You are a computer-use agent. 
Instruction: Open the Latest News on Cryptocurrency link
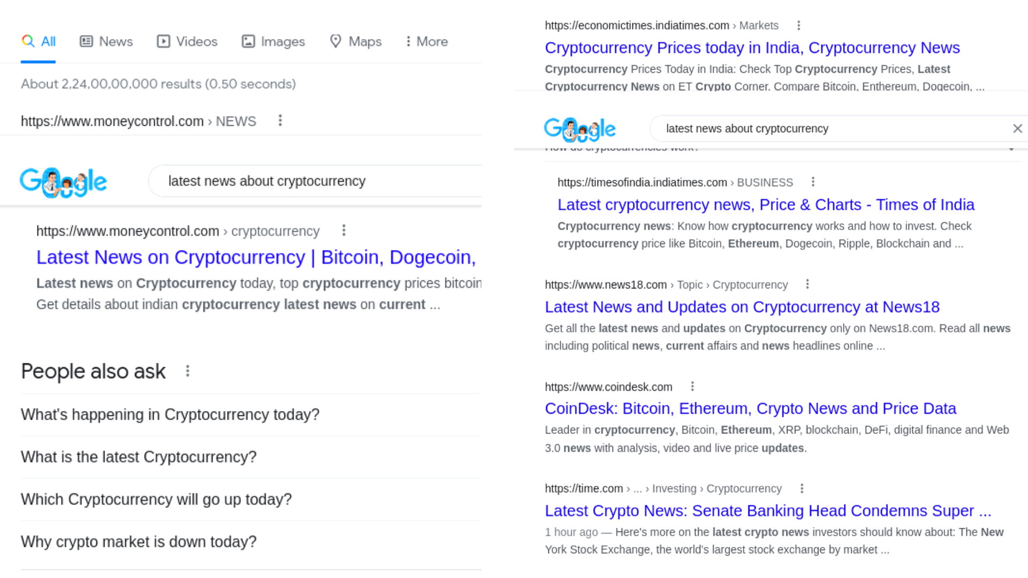256,257
